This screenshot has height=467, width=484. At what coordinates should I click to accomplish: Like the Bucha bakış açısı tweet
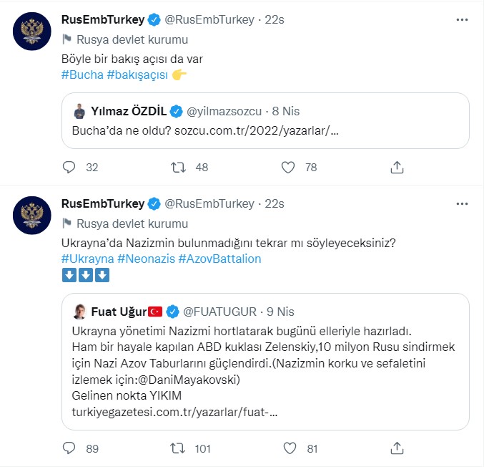point(288,168)
